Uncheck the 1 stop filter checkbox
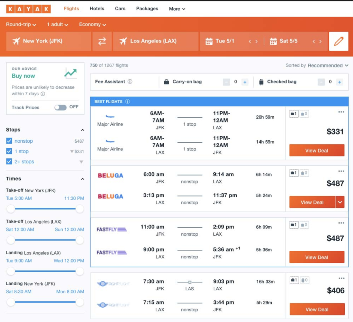The image size is (353, 322). pos(9,151)
